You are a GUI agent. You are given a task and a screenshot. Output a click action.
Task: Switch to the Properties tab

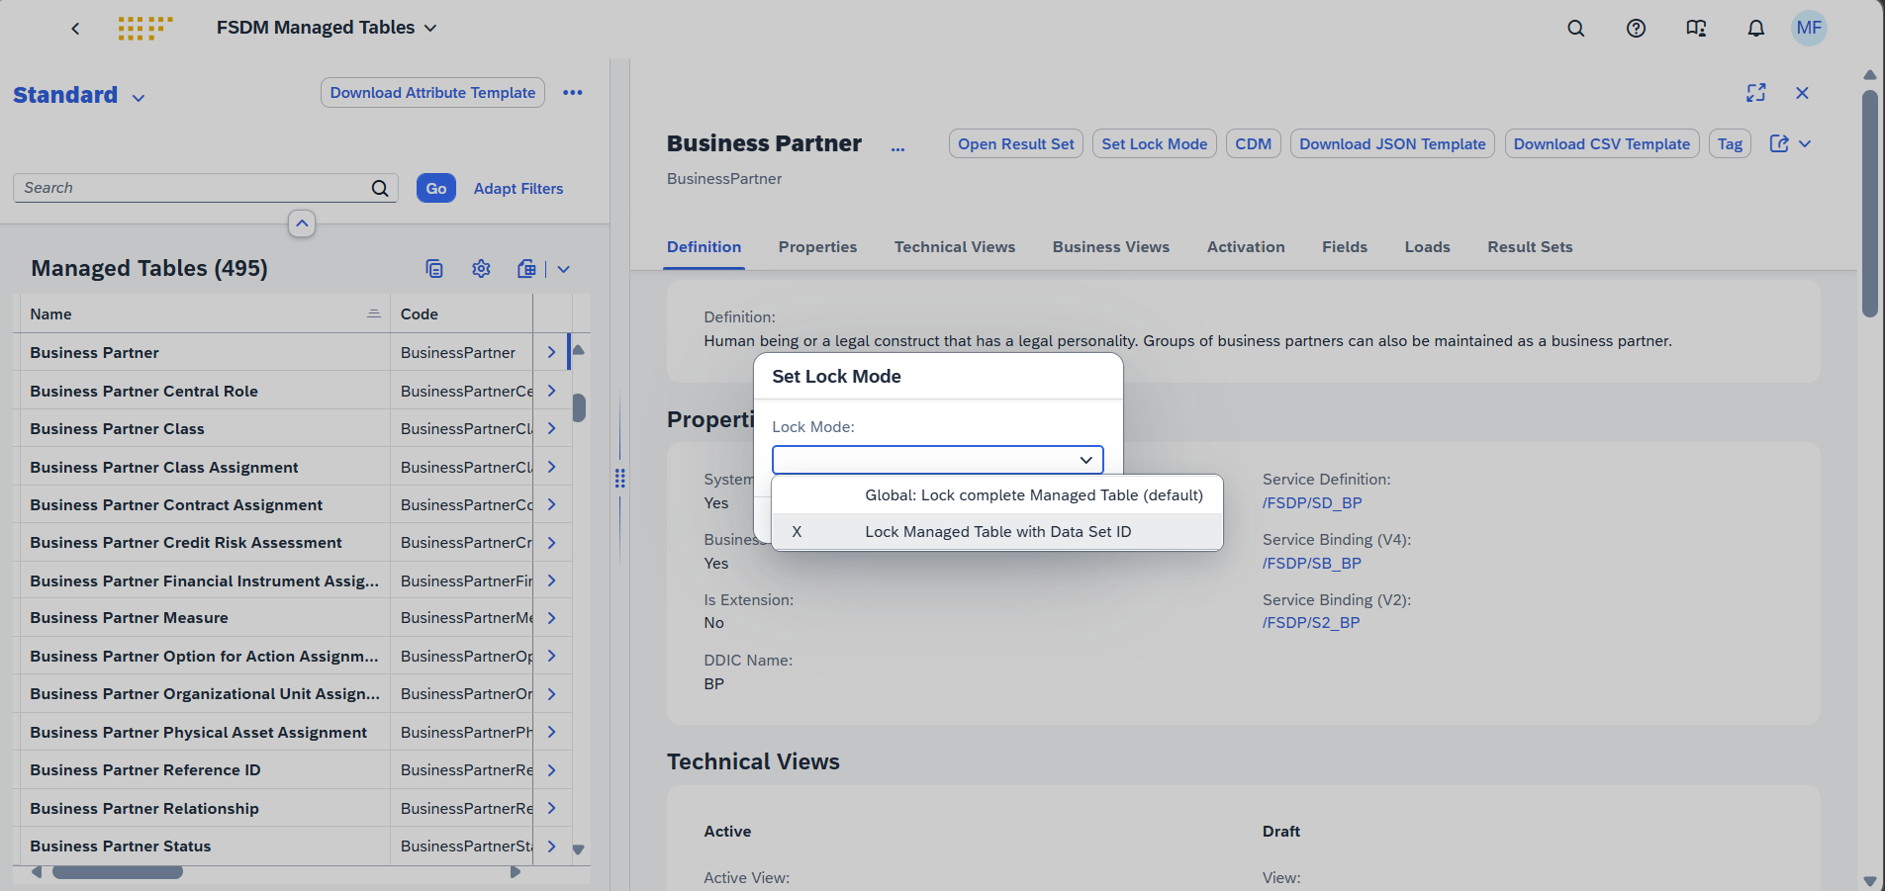817,247
